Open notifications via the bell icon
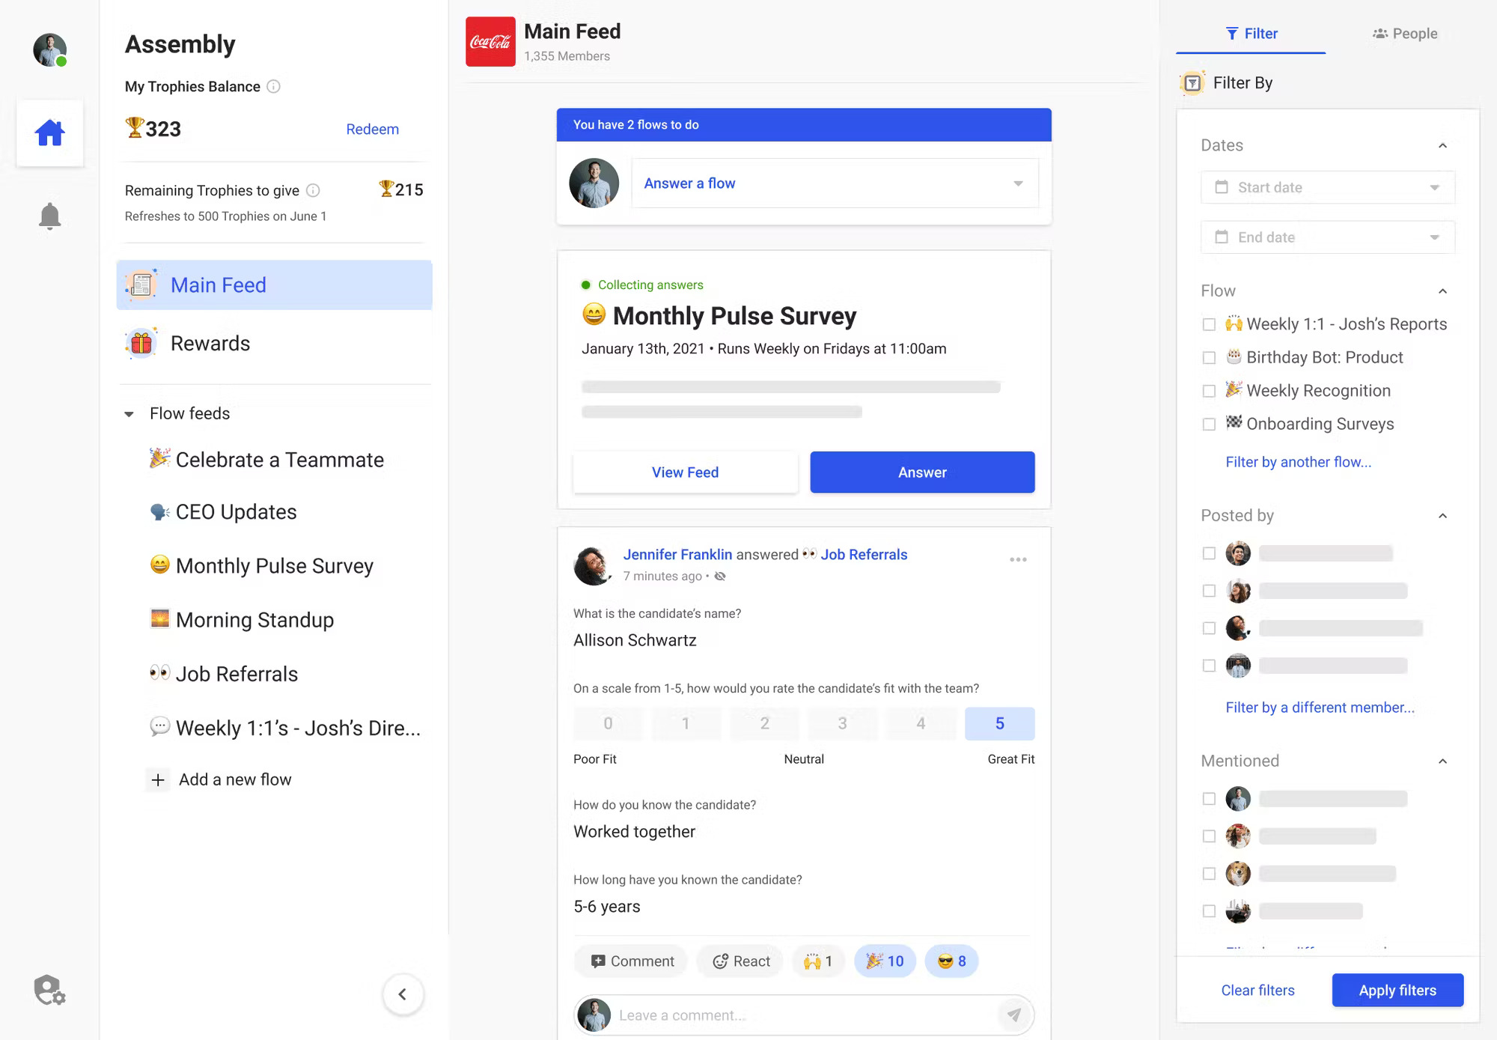Viewport: 1497px width, 1040px height. point(49,216)
